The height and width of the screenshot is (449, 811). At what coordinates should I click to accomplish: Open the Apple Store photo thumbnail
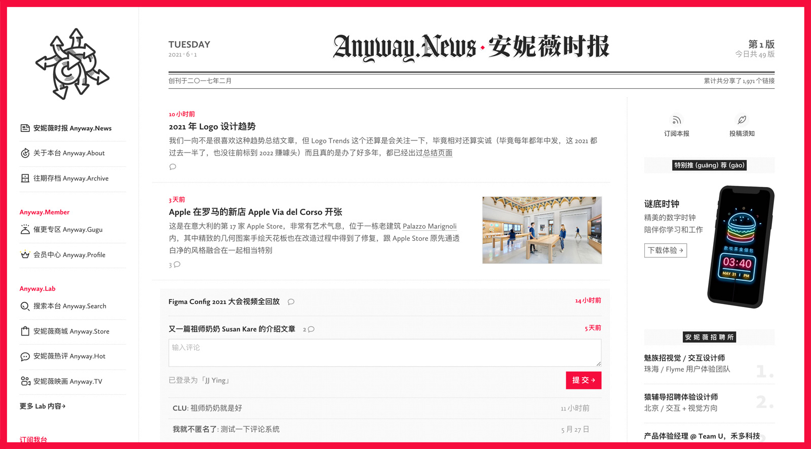point(542,230)
